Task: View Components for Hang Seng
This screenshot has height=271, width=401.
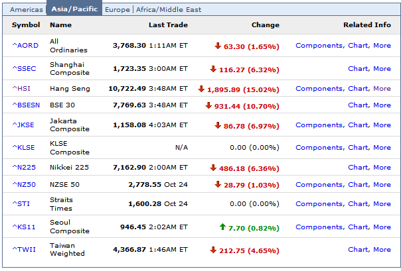Action: tap(319, 89)
